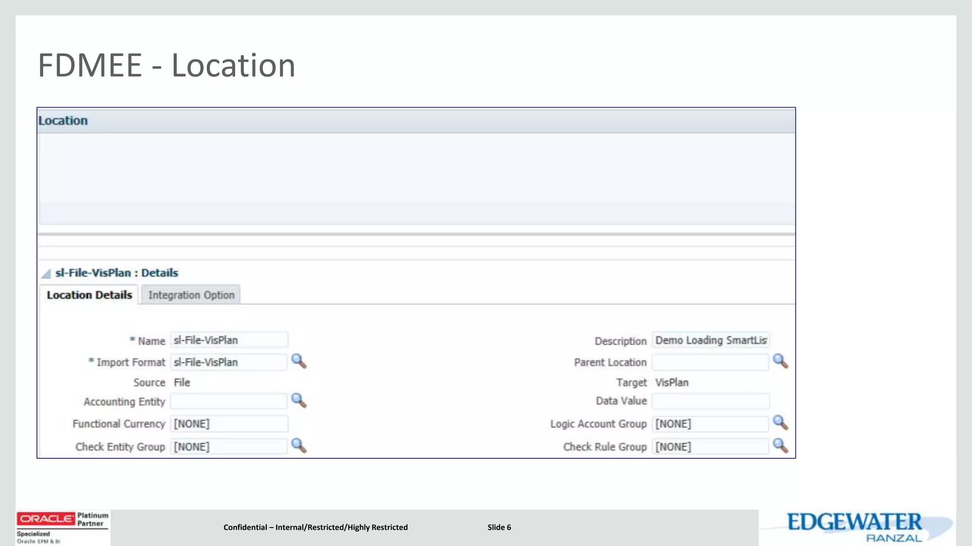Click Check Rule Group search icon
This screenshot has height=546, width=972.
[780, 446]
